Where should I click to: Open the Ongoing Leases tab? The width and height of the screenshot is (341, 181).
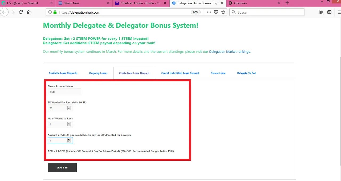click(x=98, y=73)
